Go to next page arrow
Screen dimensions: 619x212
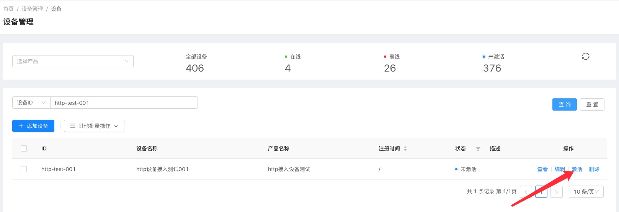point(556,192)
